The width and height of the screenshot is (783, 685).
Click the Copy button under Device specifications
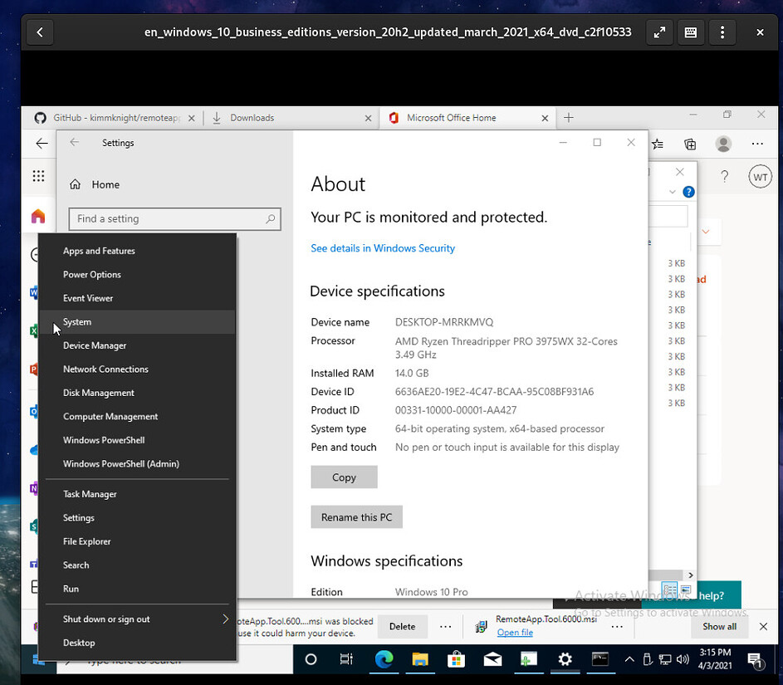click(344, 477)
